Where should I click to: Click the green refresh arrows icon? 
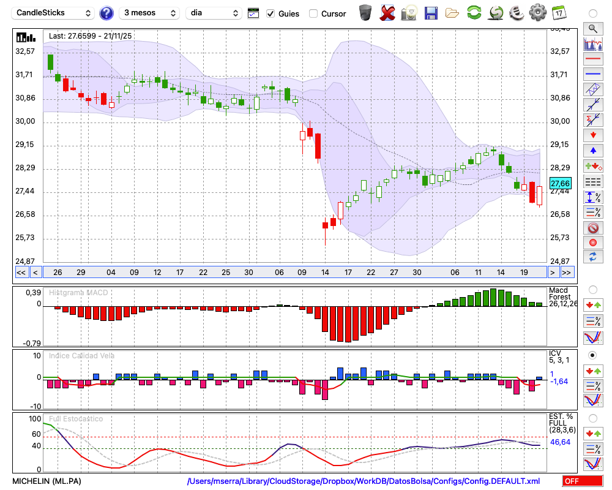tap(474, 12)
